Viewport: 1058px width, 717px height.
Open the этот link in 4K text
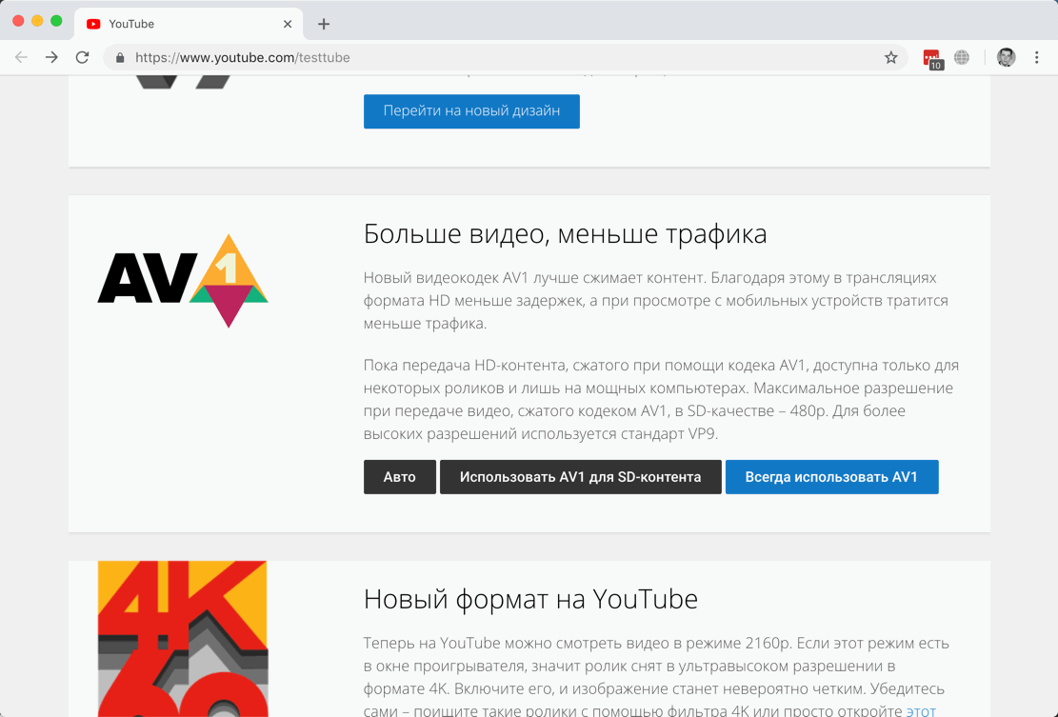coord(920,711)
